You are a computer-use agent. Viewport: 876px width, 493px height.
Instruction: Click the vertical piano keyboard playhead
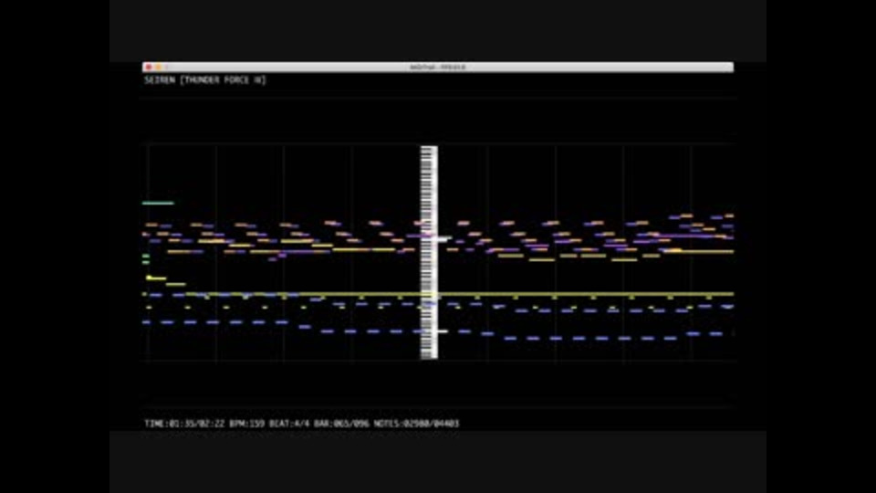[429, 252]
